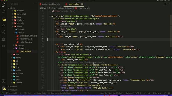This screenshot has height=96, width=172.
Task: Click AirPikachu23 in the breadcrumb
Action: [x=45, y=8]
